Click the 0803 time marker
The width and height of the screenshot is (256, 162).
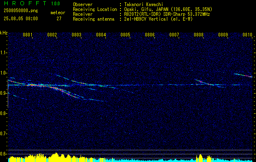77,34
